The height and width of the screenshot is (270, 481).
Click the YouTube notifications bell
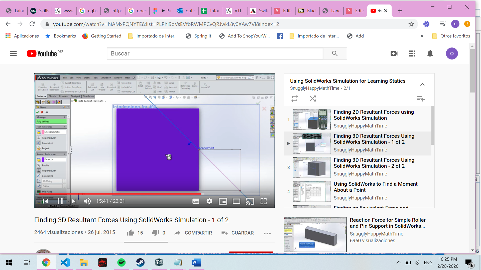click(430, 53)
